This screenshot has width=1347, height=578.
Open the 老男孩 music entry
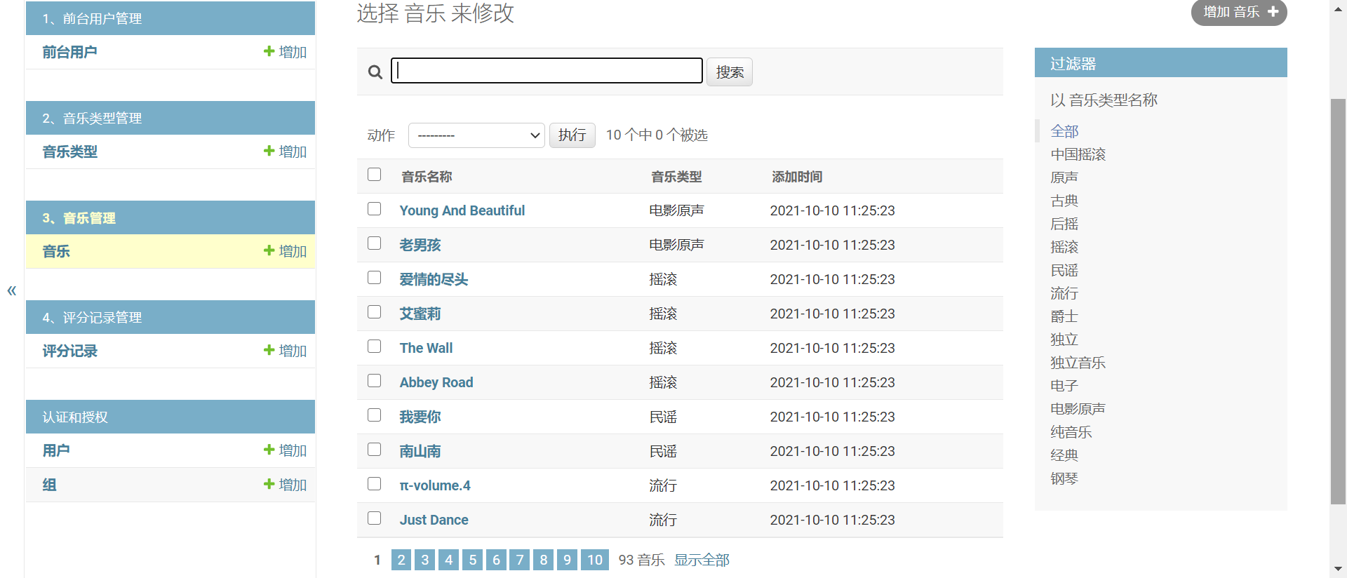(420, 245)
